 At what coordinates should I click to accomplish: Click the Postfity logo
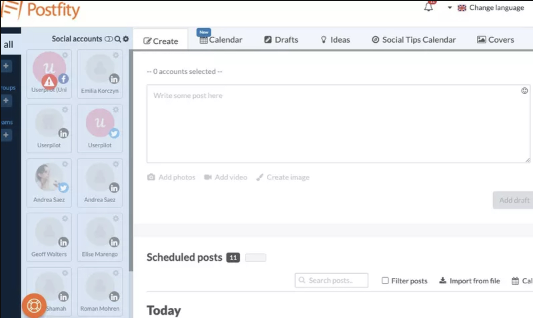(40, 9)
